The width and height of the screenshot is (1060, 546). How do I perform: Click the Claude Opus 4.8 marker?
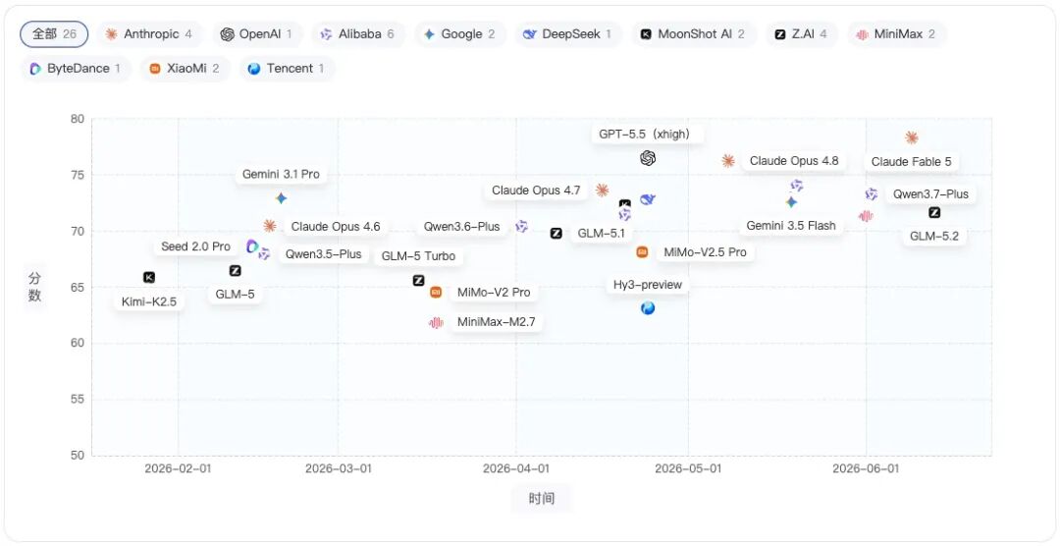click(728, 160)
